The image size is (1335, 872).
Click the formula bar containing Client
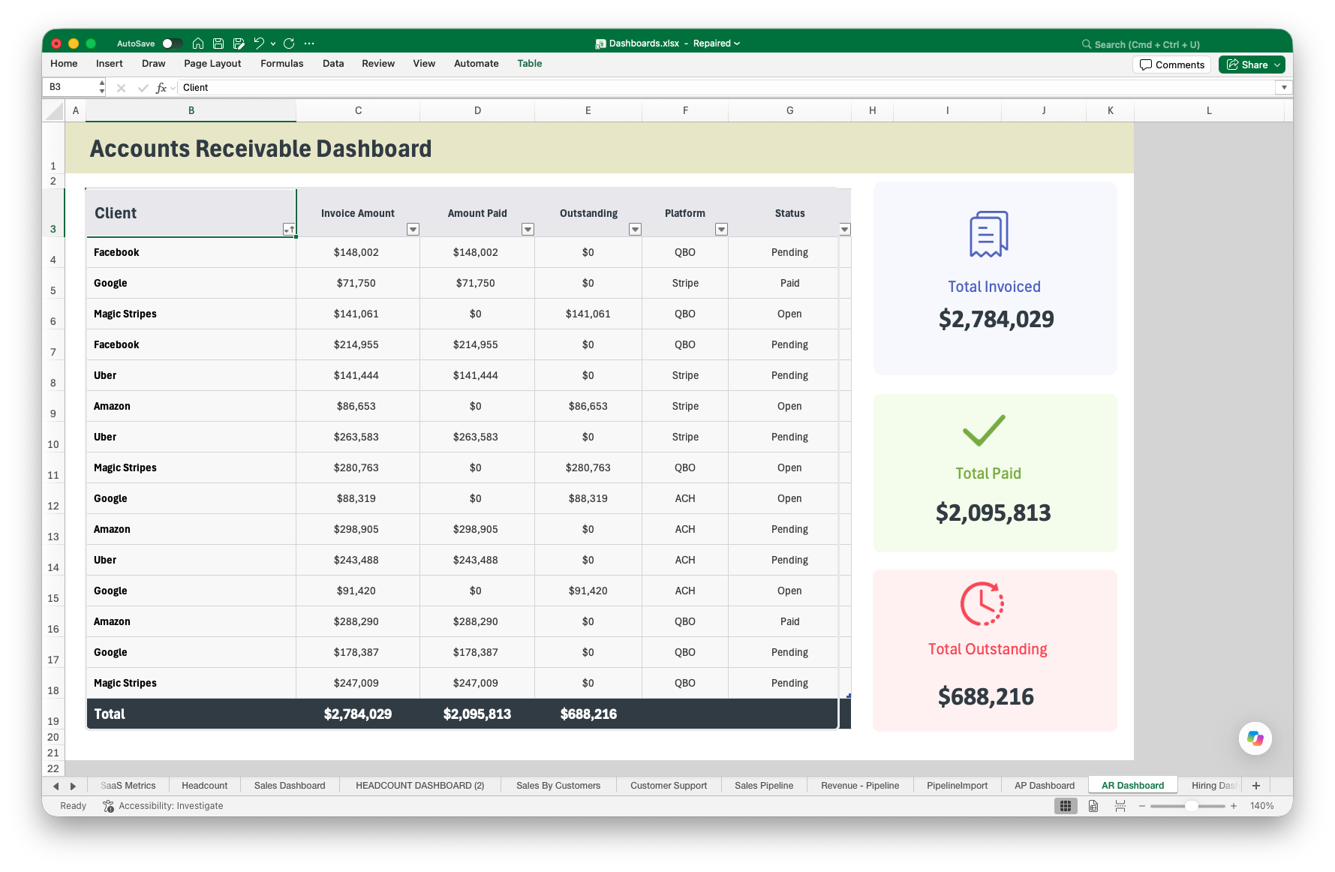pyautogui.click(x=726, y=88)
